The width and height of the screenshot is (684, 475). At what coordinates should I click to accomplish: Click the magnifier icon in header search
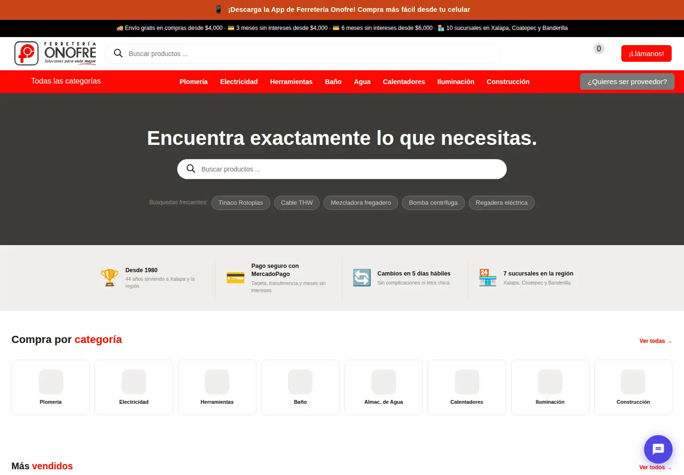[118, 53]
